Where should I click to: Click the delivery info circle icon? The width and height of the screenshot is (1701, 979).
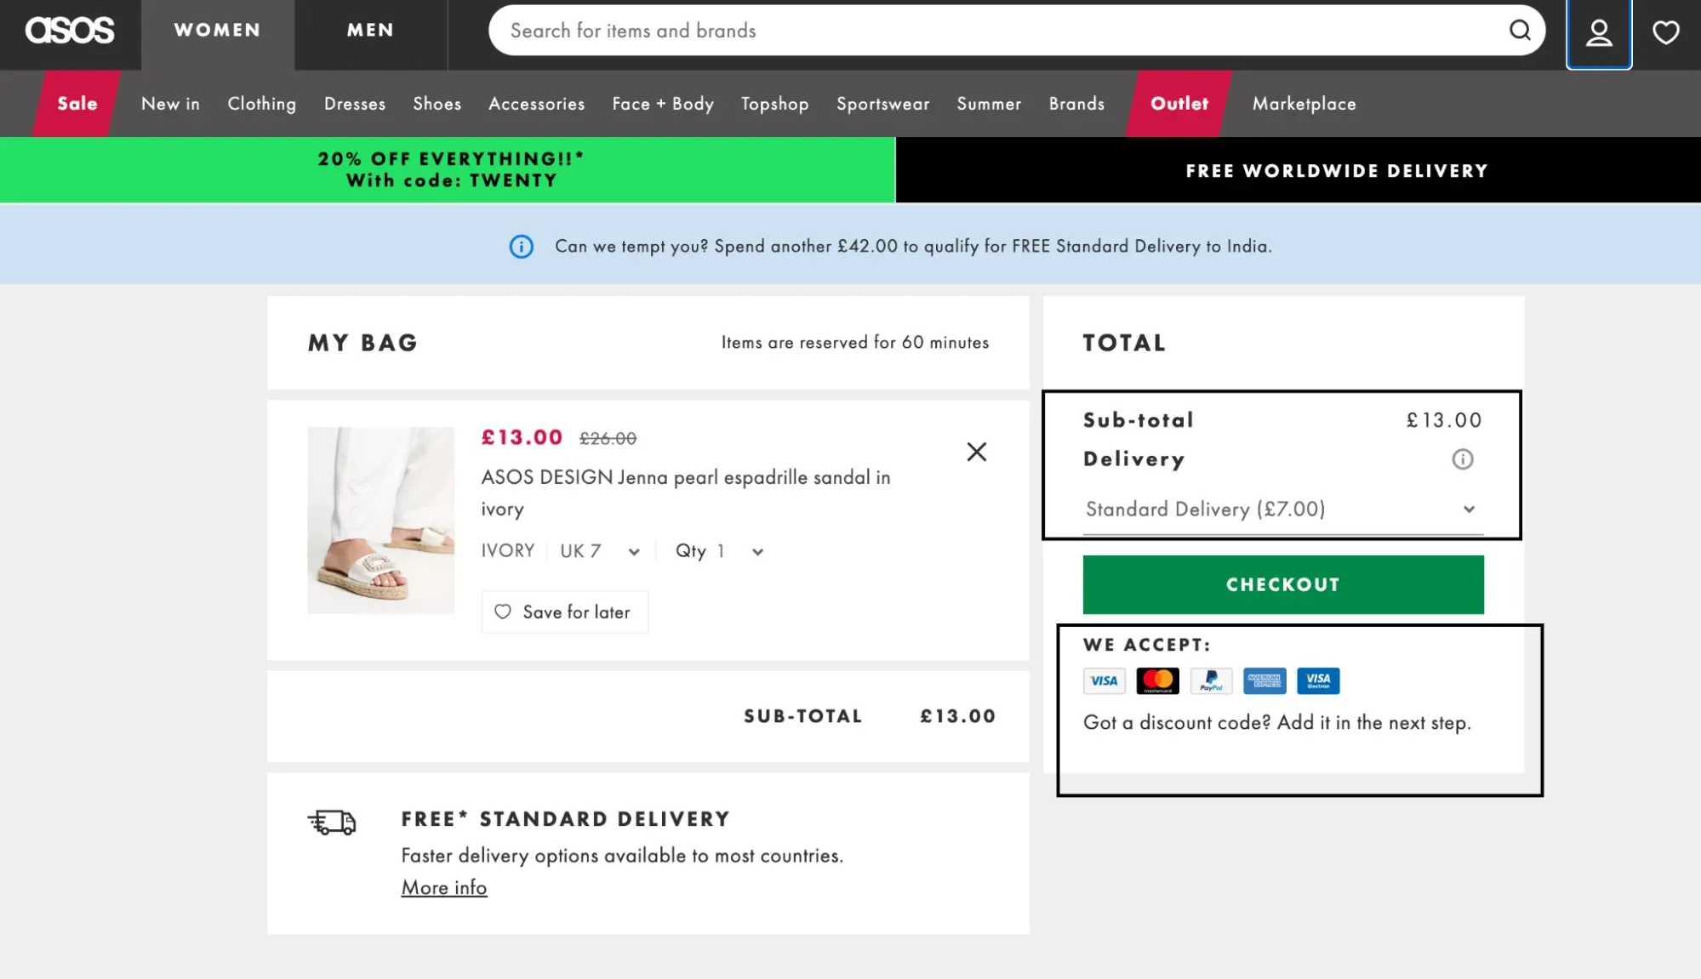(x=1462, y=459)
